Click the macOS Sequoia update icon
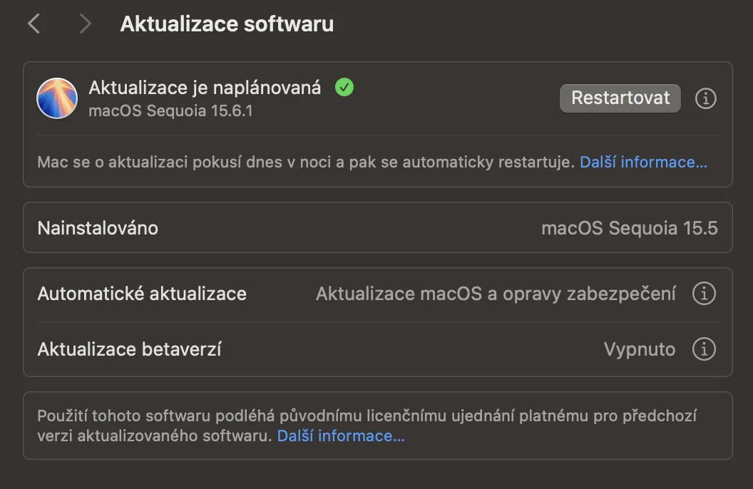753x489 pixels. (x=57, y=98)
